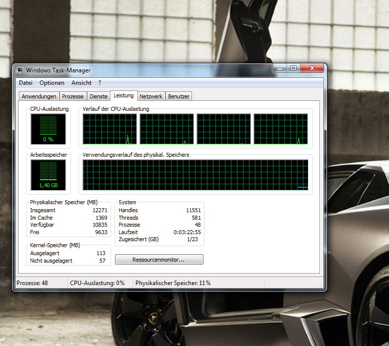Screen dimensions: 389x346
Task: Click the status bar CPU-Auslastung: 0%
Action: click(97, 283)
